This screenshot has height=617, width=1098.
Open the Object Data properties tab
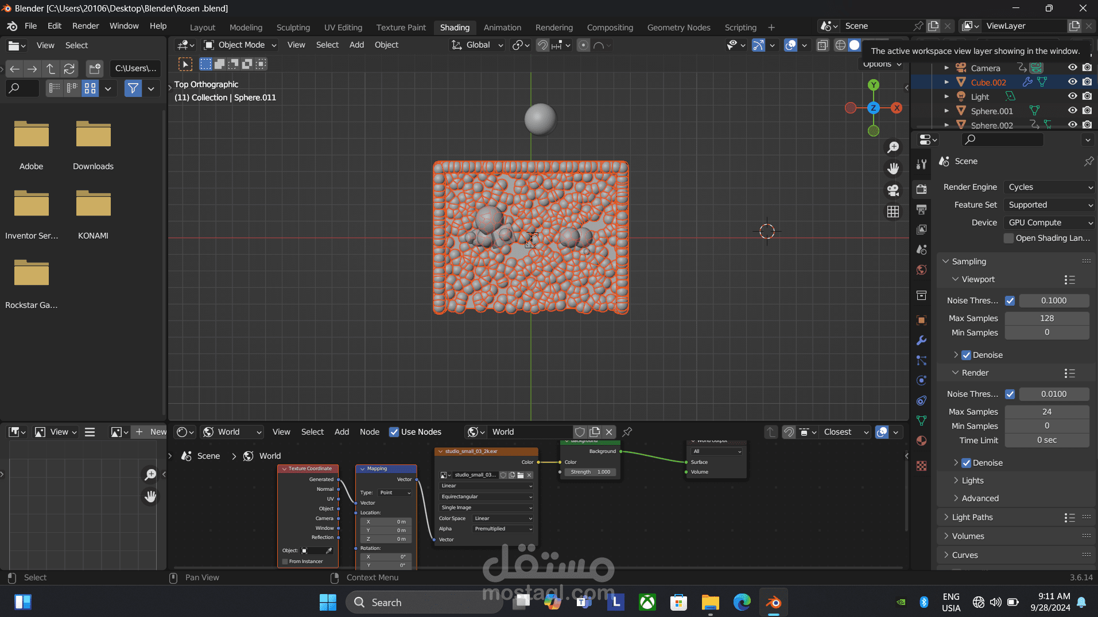point(921,420)
